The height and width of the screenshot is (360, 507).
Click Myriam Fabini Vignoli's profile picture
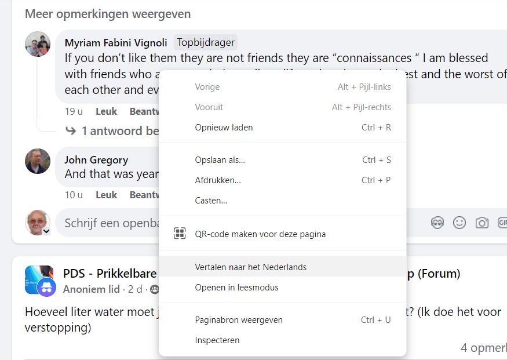coord(38,44)
